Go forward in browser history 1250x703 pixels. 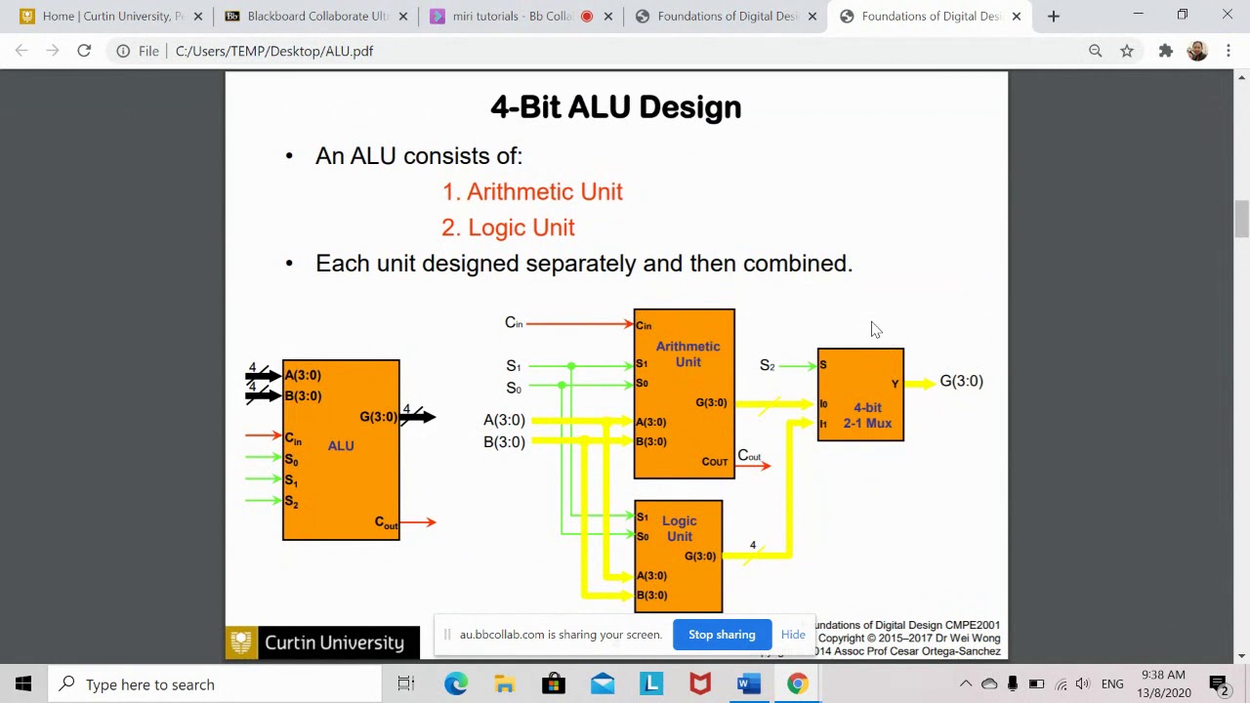tap(53, 51)
